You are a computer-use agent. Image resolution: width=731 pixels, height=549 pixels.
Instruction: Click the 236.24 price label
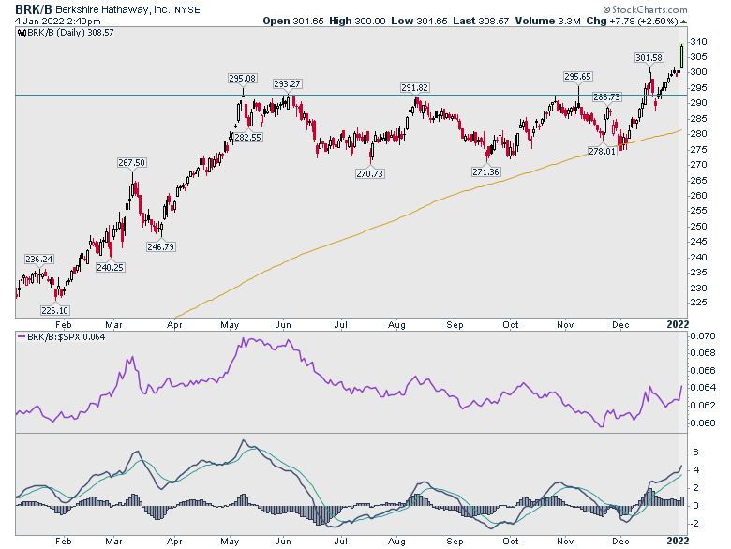click(x=39, y=260)
